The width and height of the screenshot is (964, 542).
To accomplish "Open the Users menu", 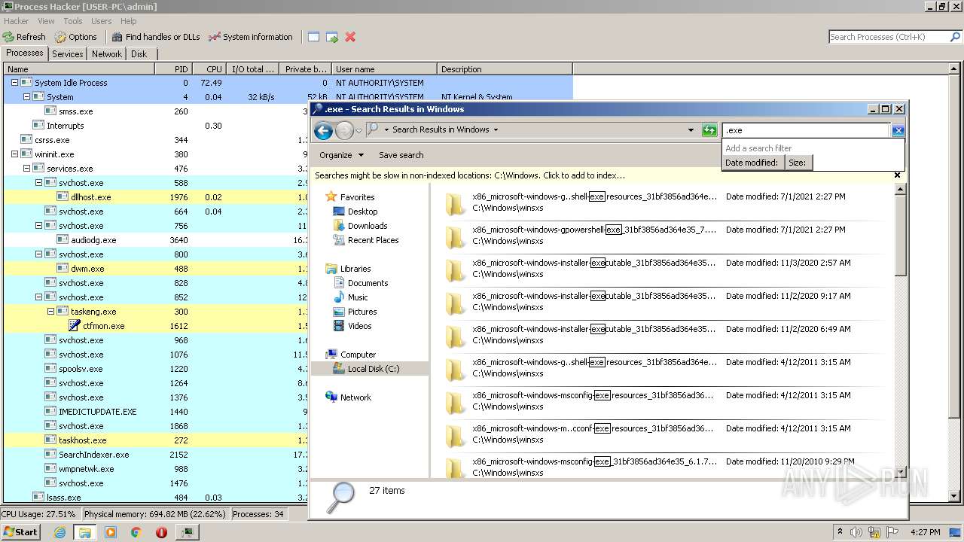I will 101,21.
